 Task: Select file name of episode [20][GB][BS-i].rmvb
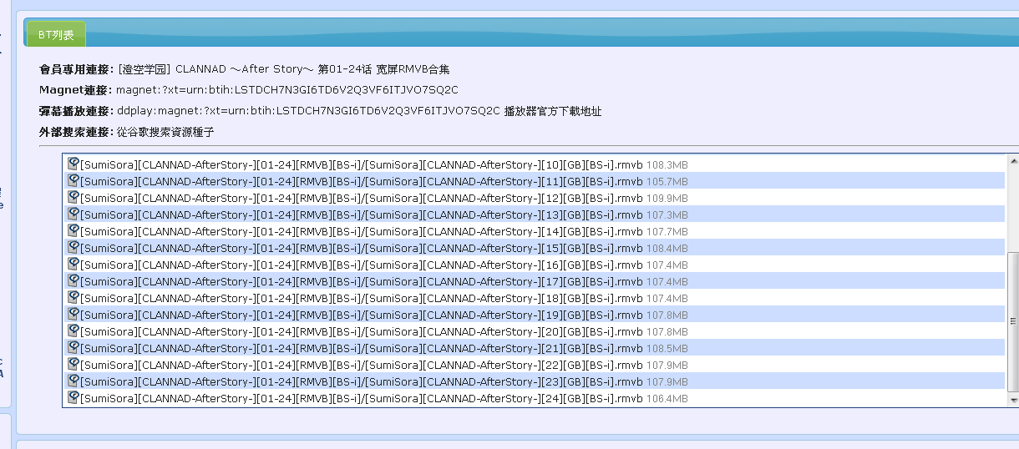pyautogui.click(x=362, y=331)
